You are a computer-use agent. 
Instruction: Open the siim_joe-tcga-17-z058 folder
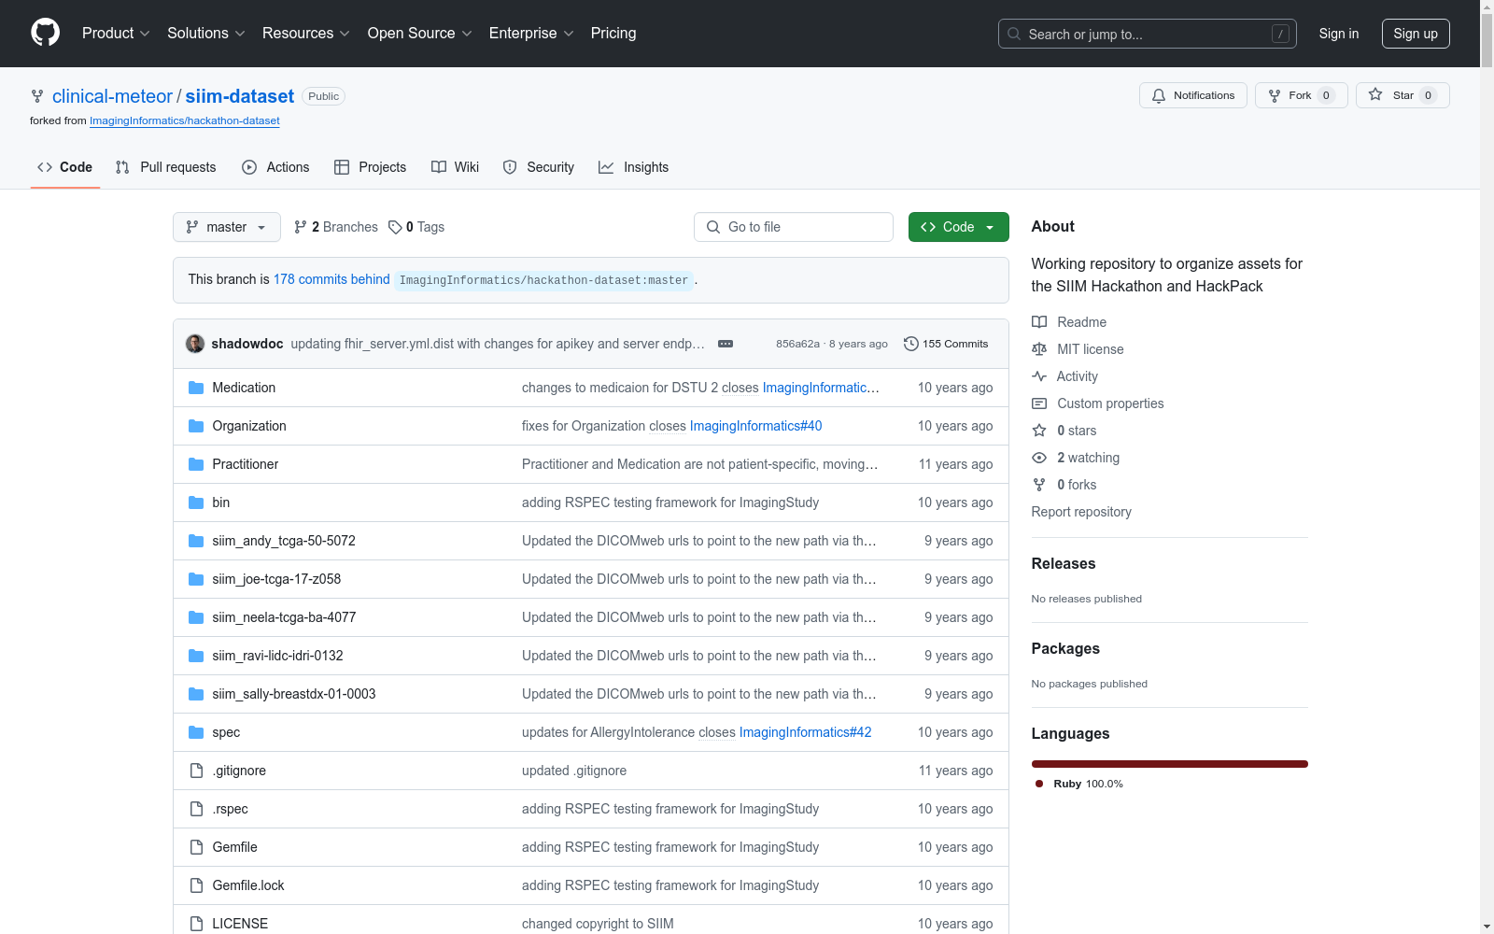(x=276, y=579)
